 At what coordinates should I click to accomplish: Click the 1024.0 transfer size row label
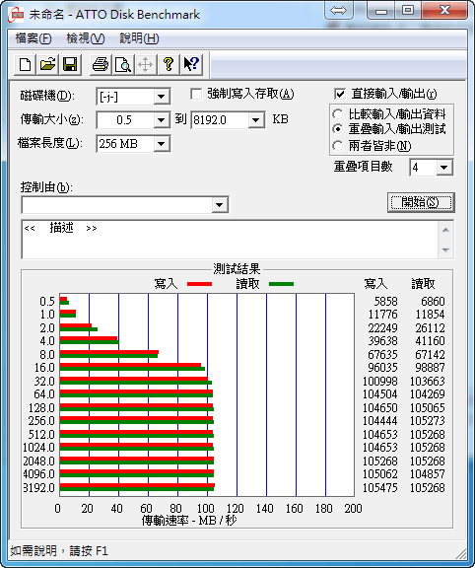coord(38,448)
